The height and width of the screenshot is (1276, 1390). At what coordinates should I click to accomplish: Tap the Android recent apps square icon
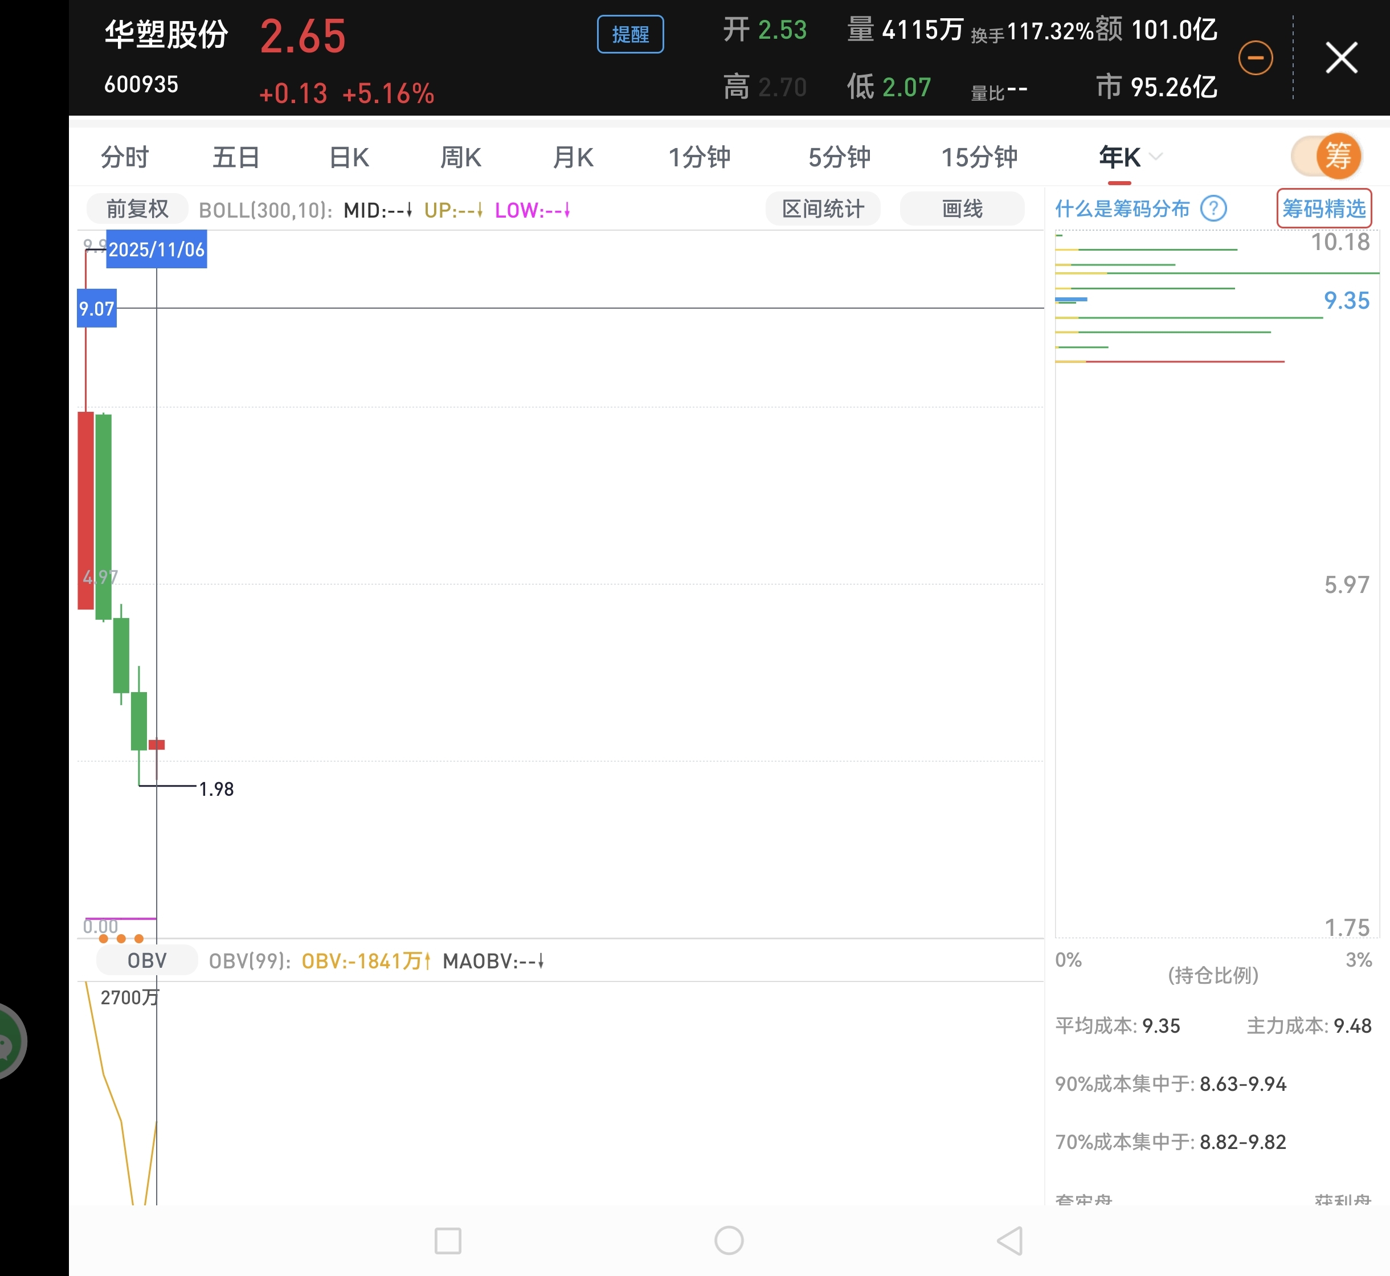pyautogui.click(x=447, y=1240)
